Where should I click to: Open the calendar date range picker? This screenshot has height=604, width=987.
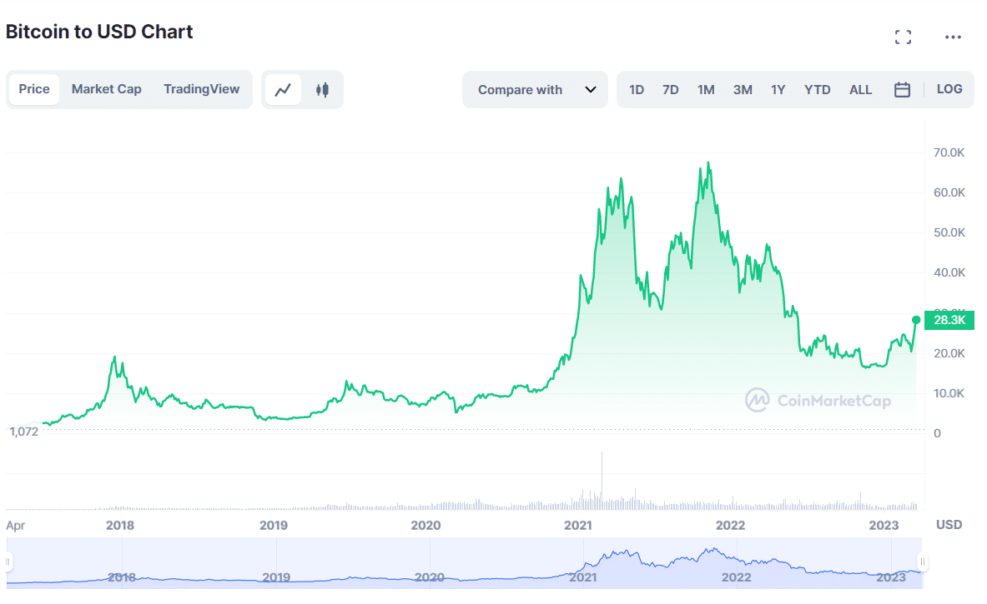point(902,90)
